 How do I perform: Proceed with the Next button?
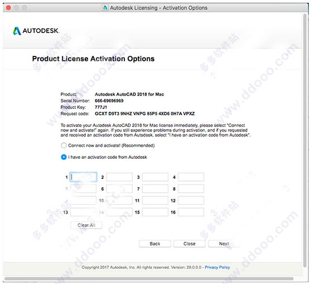click(224, 244)
